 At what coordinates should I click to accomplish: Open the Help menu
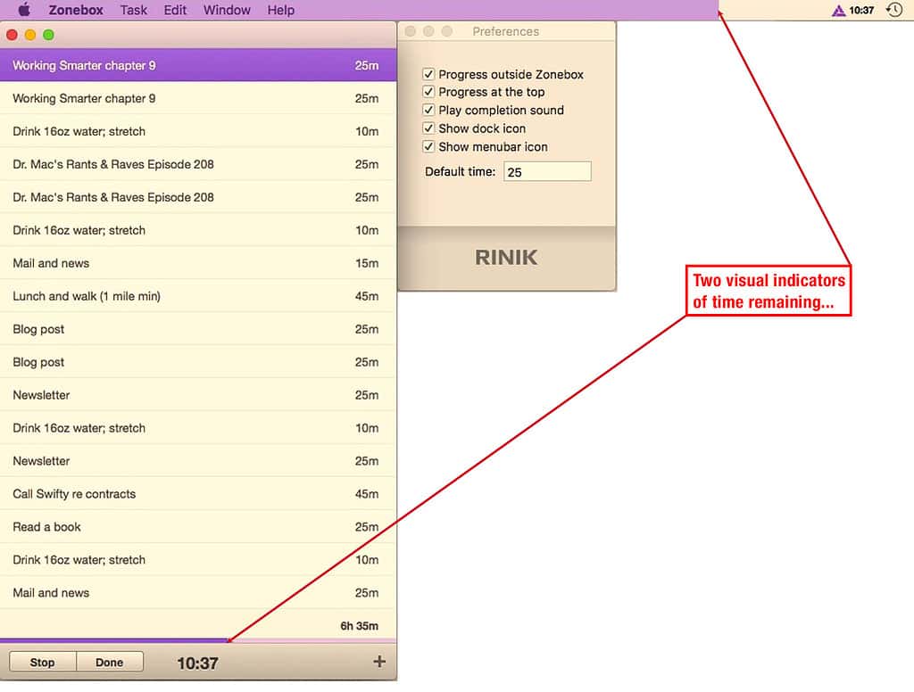click(x=281, y=10)
